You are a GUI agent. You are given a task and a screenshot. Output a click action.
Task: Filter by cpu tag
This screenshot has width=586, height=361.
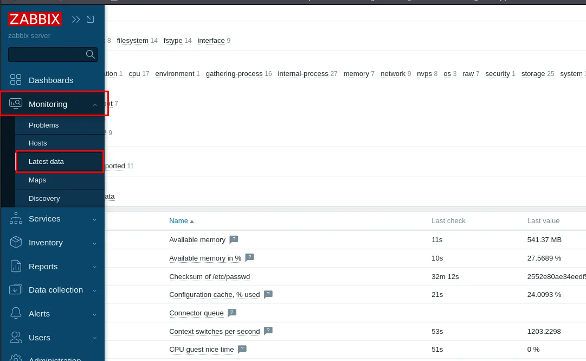134,74
